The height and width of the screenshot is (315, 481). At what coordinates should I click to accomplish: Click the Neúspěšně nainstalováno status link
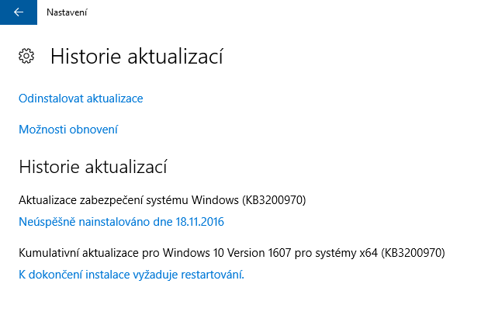click(x=121, y=223)
